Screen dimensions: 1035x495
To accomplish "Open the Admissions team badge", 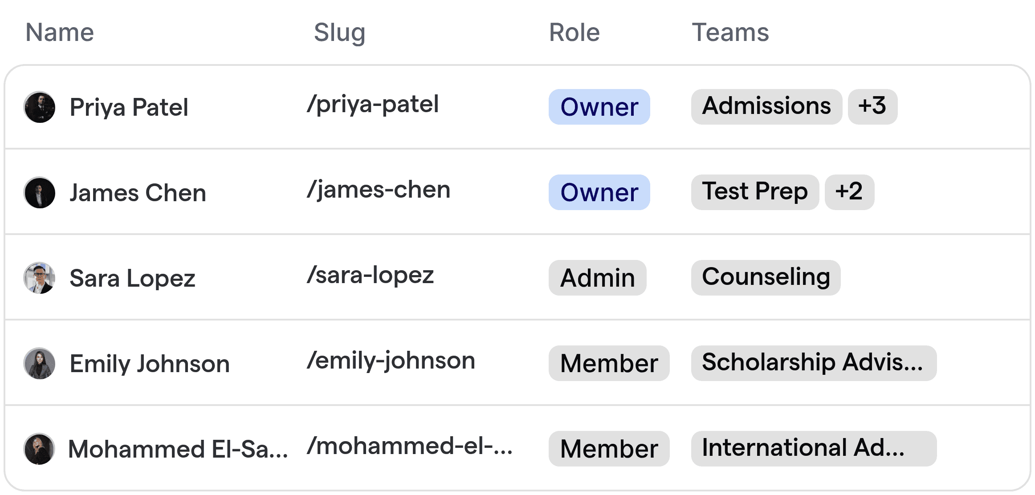I will point(766,105).
